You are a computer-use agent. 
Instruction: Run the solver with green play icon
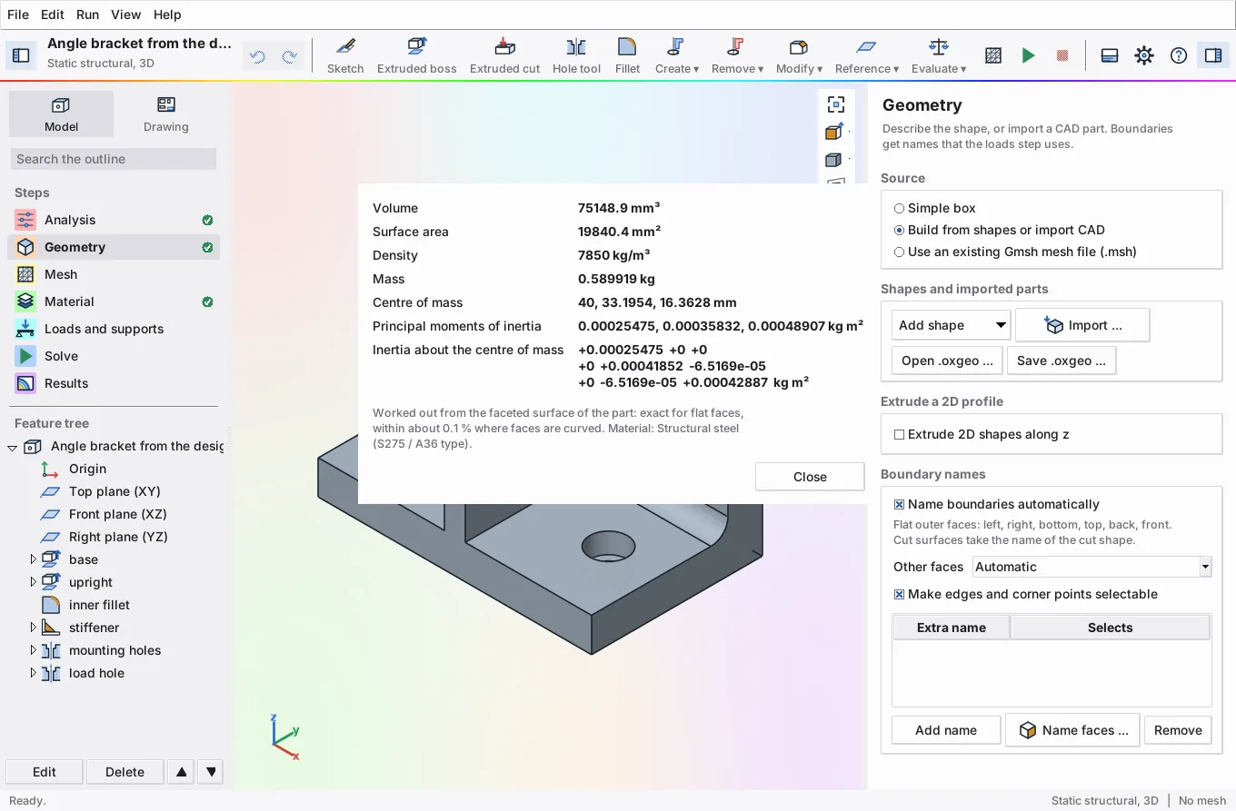(1028, 55)
